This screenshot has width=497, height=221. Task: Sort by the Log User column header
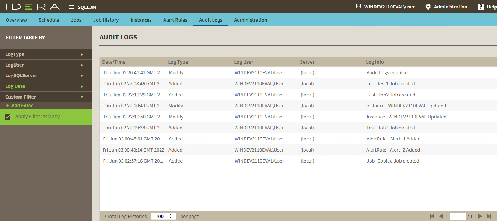[x=244, y=62]
